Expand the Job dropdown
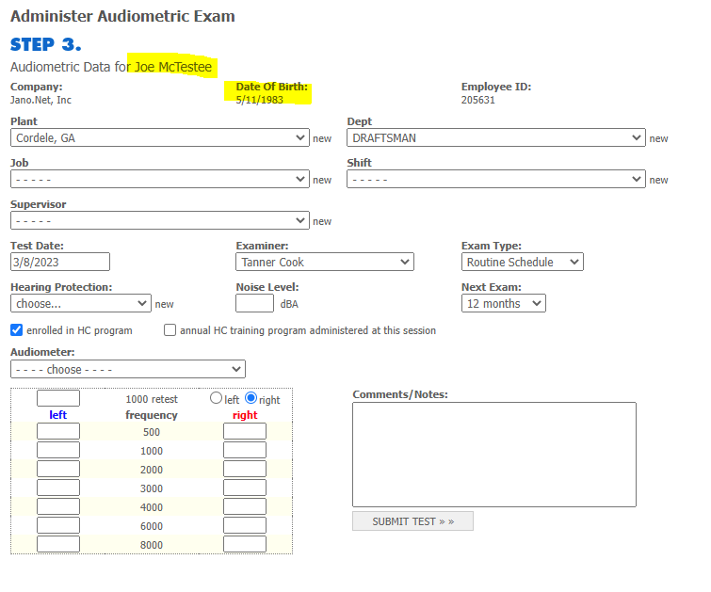 coord(159,179)
